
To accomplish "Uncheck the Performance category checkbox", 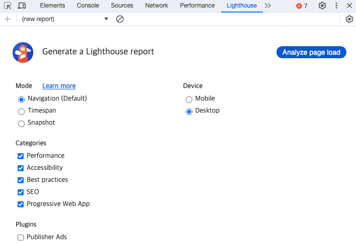I will (x=21, y=156).
